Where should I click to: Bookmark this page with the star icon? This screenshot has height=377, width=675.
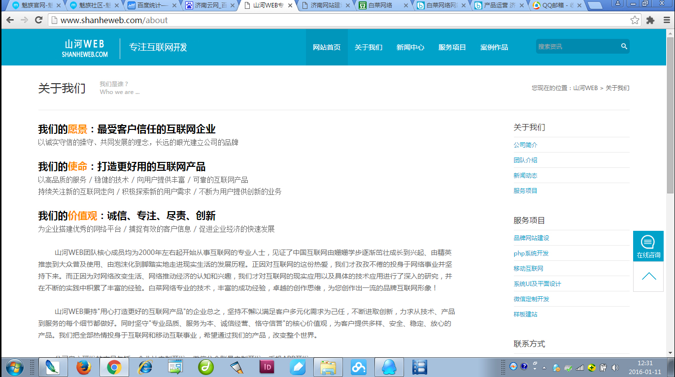[x=635, y=20]
